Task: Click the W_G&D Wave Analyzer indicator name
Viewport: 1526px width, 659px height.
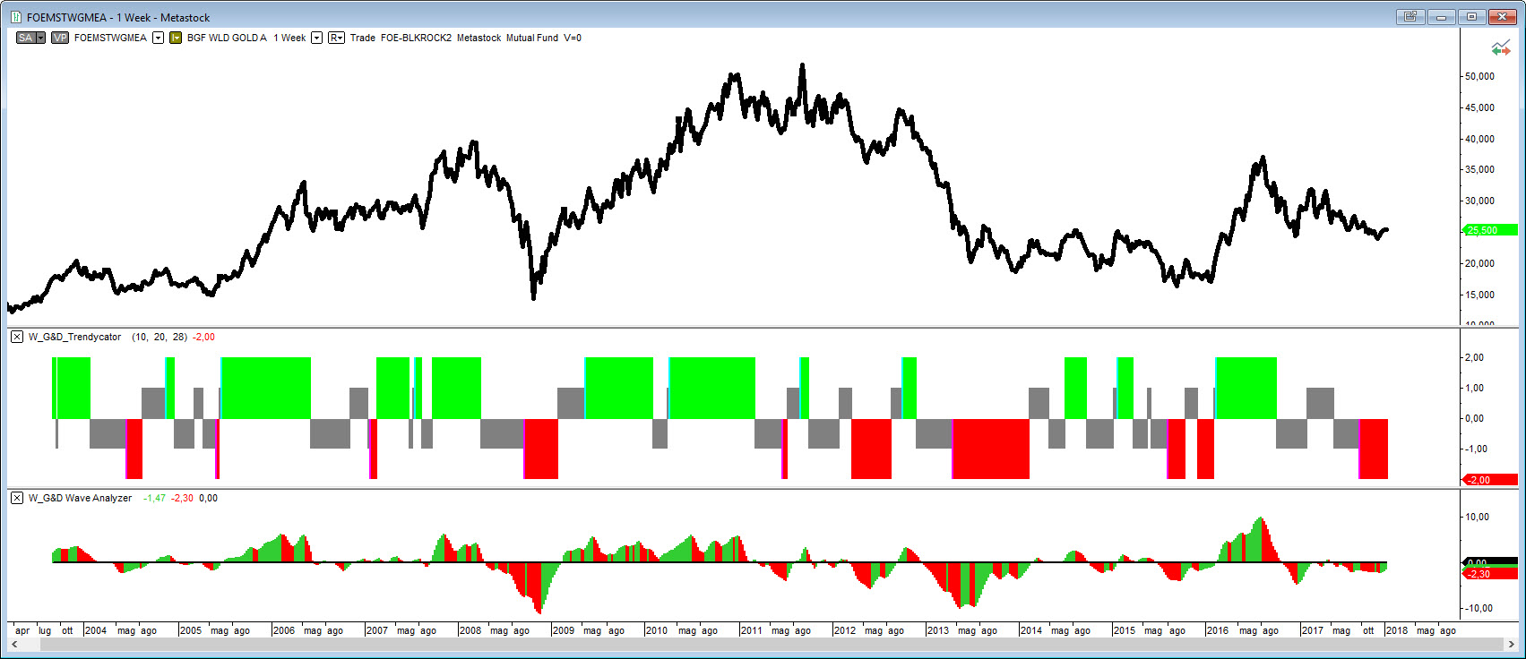Action: coord(80,498)
